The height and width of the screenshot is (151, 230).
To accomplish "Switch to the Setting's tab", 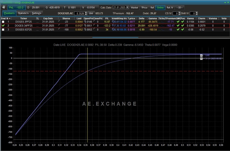I will pos(36,13).
